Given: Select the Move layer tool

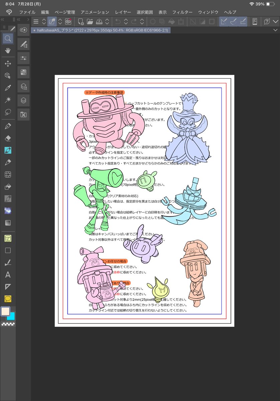Looking at the screenshot, I should [8, 64].
